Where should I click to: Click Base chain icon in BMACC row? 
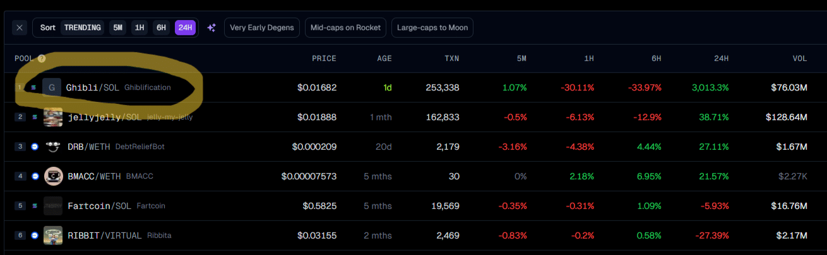click(35, 176)
